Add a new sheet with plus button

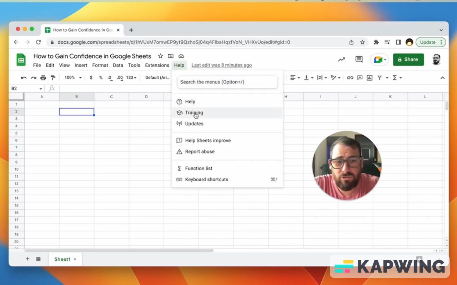27,259
